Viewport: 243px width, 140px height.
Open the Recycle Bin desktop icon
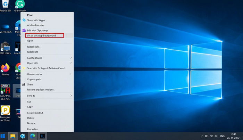tap(6, 6)
